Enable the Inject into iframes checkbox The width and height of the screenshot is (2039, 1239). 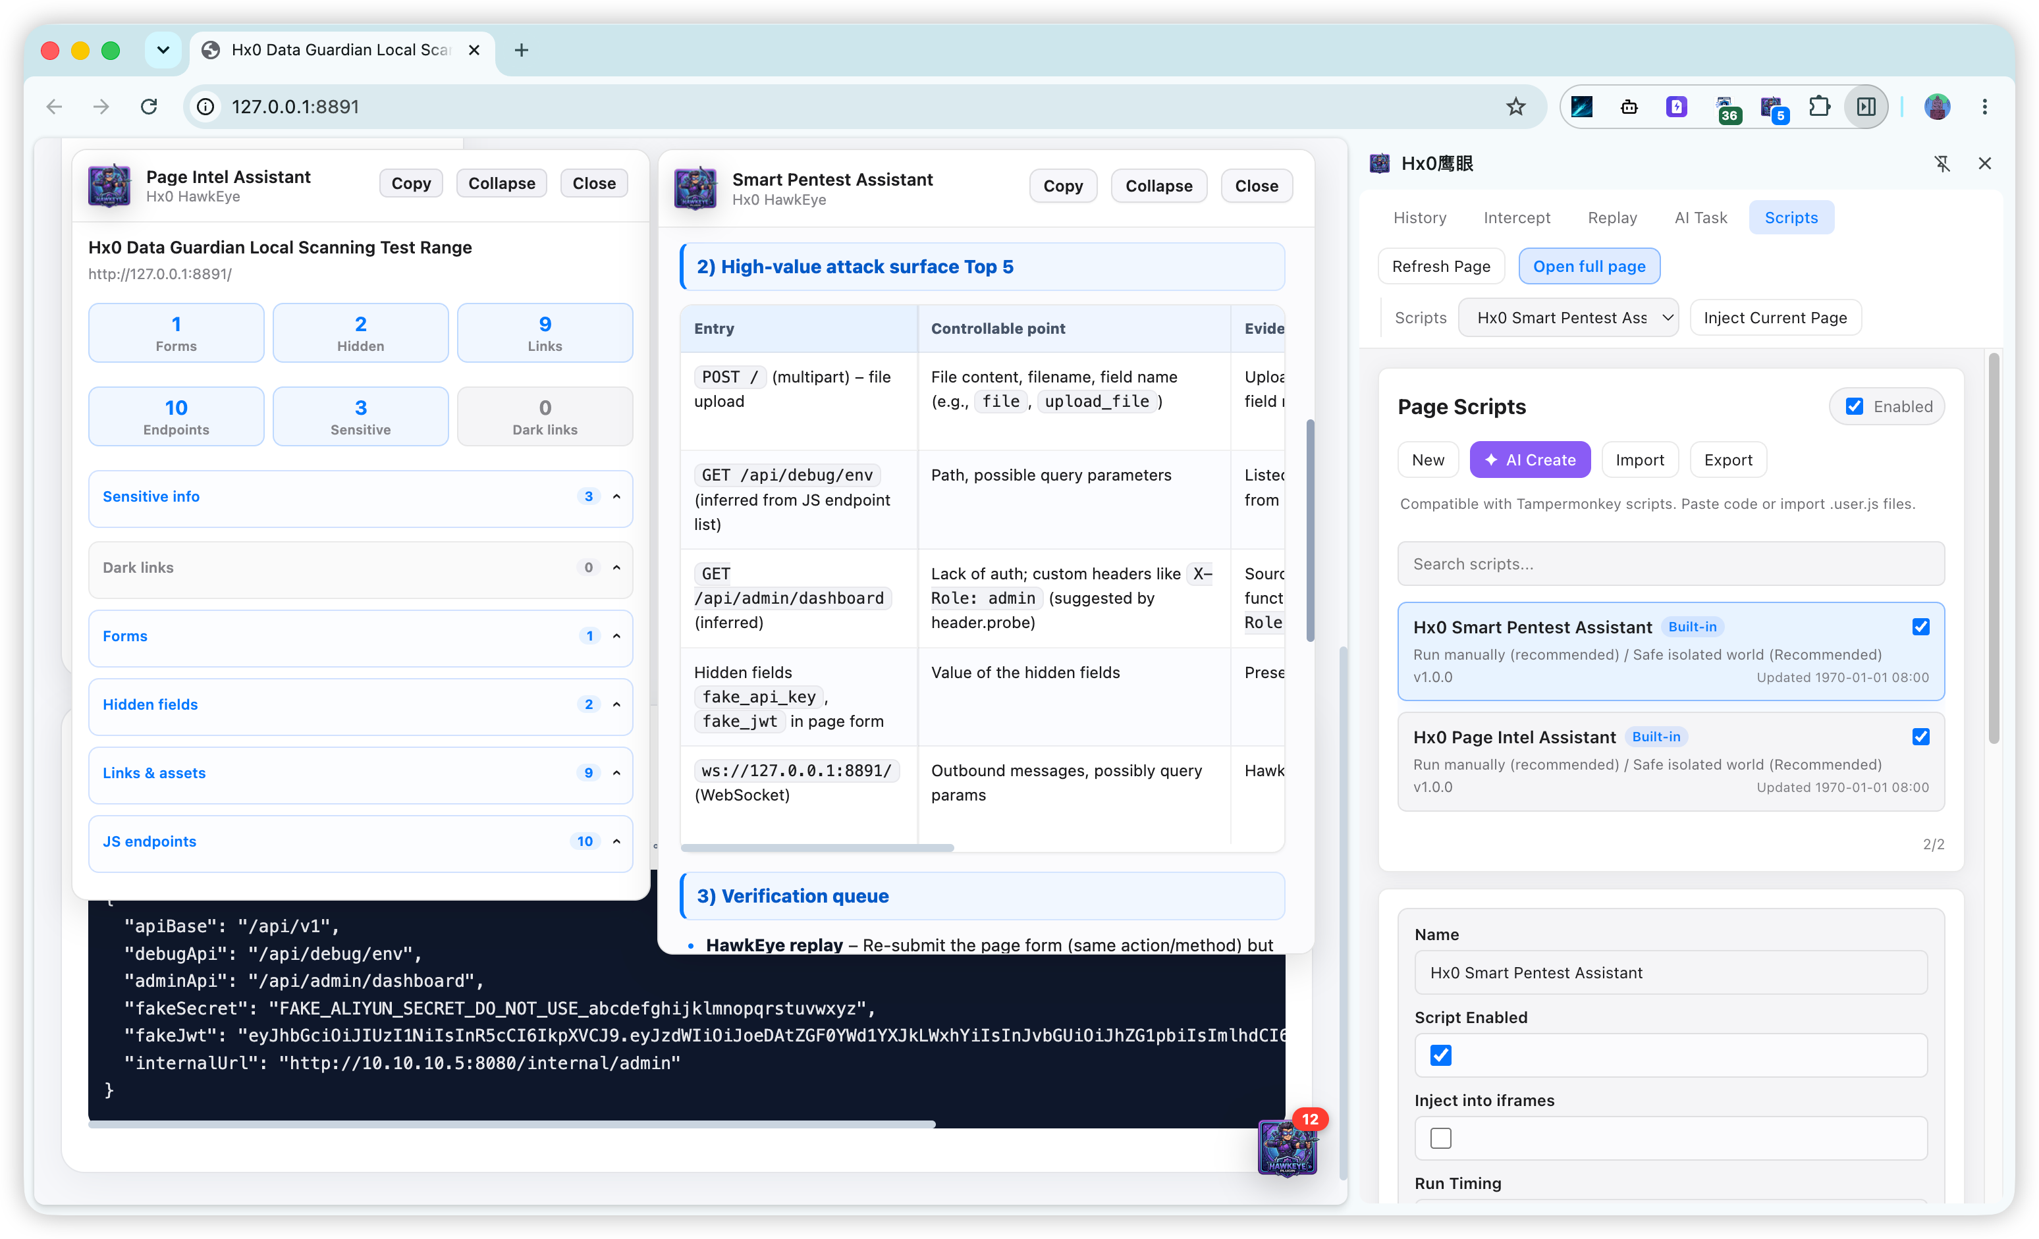(1441, 1138)
